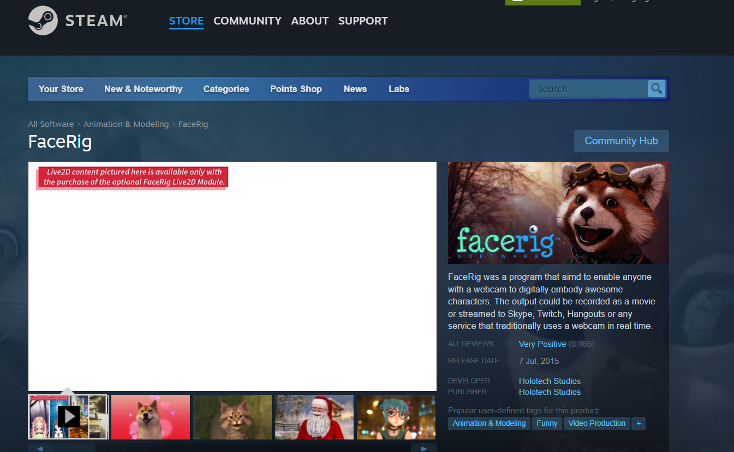View the Shiba dog screenshot thumbnail
Screen dimensions: 734x452
point(151,417)
